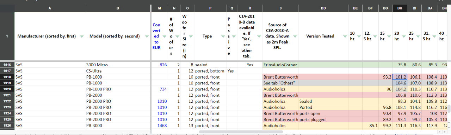
Task: Click the '3000 Micro' model cell
Action: click(118, 65)
